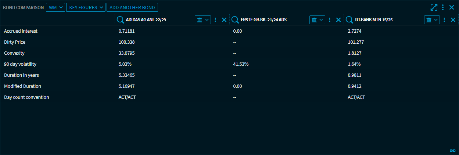Click search icon beside DT.BANK MTN 15/25
Viewport: 459px width, 155px height.
click(349, 20)
